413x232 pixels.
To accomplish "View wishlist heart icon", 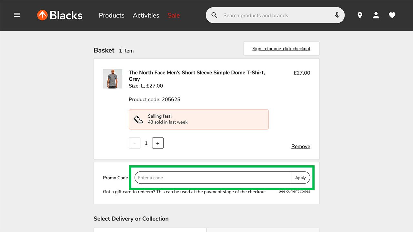I will click(392, 15).
